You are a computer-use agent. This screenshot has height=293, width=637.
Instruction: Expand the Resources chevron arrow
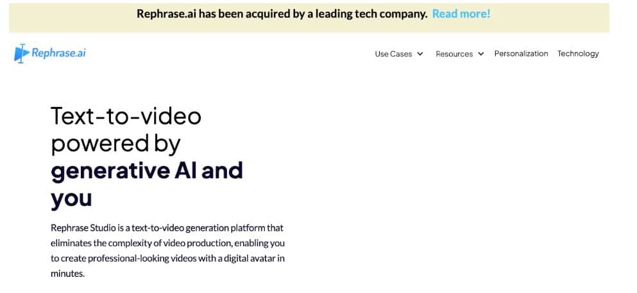[x=481, y=54]
